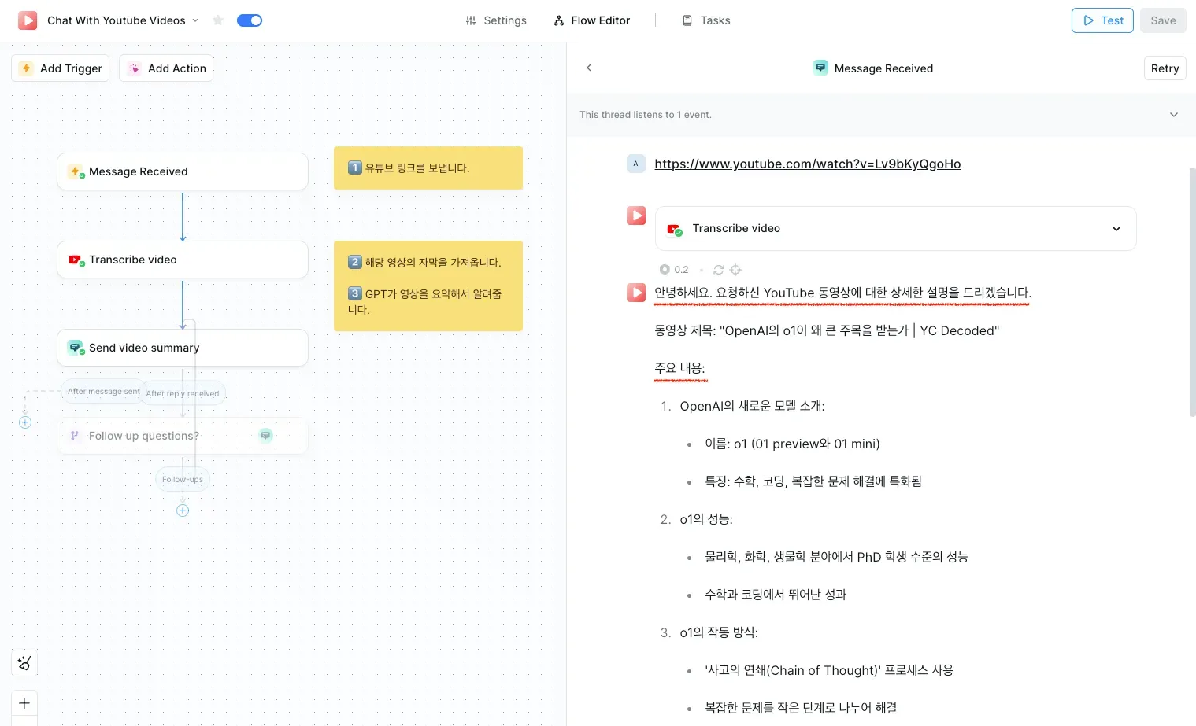Expand the Transcribe video step details

1116,229
